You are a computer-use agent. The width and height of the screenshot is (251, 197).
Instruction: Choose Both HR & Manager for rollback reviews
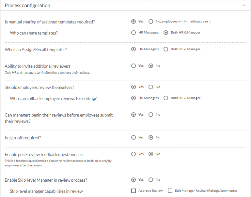tap(166, 98)
